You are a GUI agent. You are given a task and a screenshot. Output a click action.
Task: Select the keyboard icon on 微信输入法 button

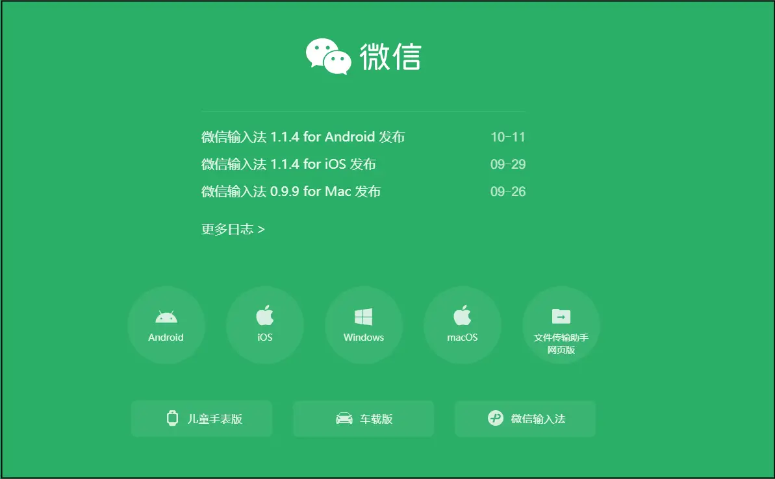coord(494,419)
